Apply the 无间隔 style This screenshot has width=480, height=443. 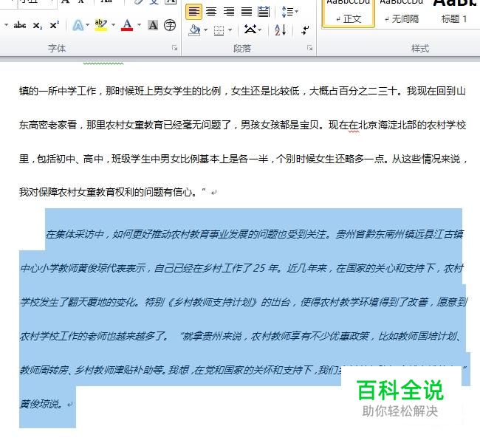point(402,13)
